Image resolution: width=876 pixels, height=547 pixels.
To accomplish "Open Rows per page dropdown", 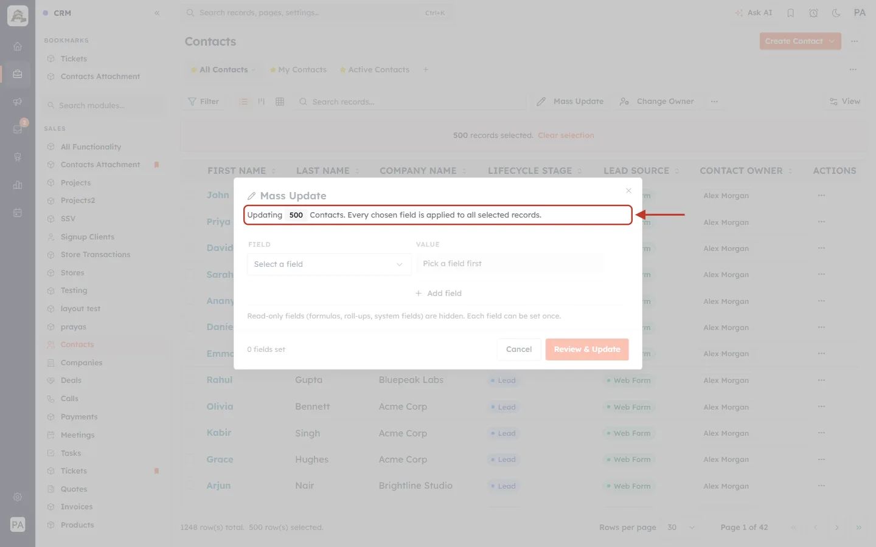I will pyautogui.click(x=680, y=528).
